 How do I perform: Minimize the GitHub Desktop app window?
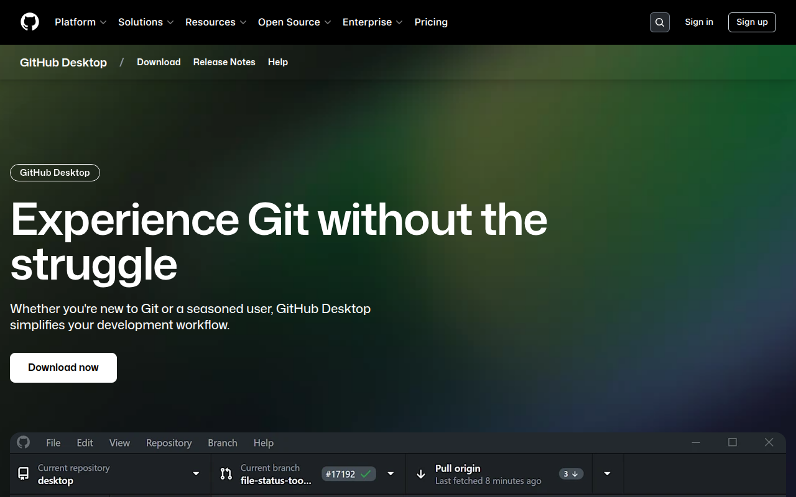[x=696, y=442]
